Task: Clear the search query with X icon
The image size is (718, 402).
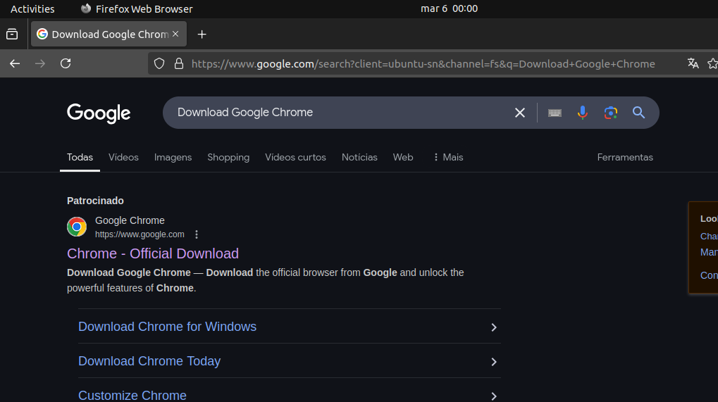Action: click(x=520, y=113)
